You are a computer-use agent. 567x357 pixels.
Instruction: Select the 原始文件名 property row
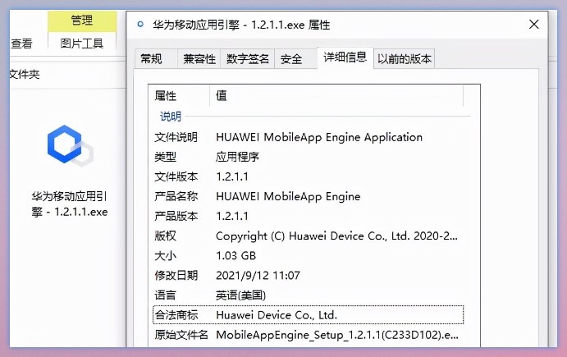tap(309, 335)
